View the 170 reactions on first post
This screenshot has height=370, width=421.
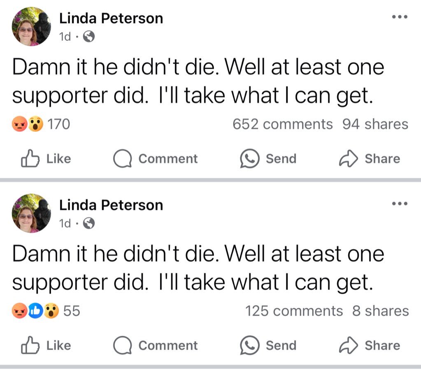(41, 124)
